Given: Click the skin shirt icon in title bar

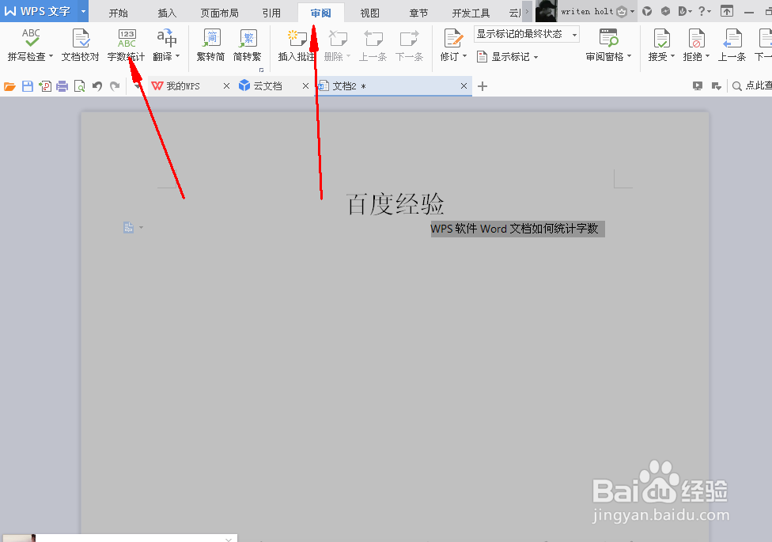Looking at the screenshot, I should (x=647, y=11).
